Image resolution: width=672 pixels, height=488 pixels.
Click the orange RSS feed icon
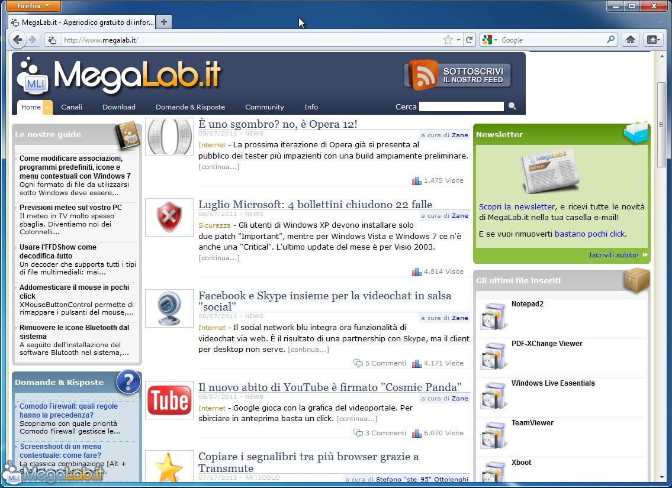coord(423,75)
